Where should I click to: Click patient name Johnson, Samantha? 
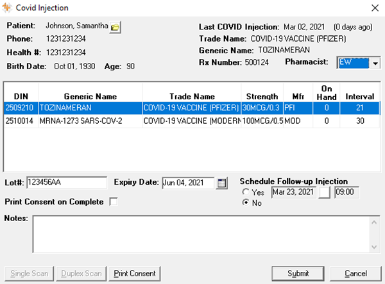[x=77, y=26]
